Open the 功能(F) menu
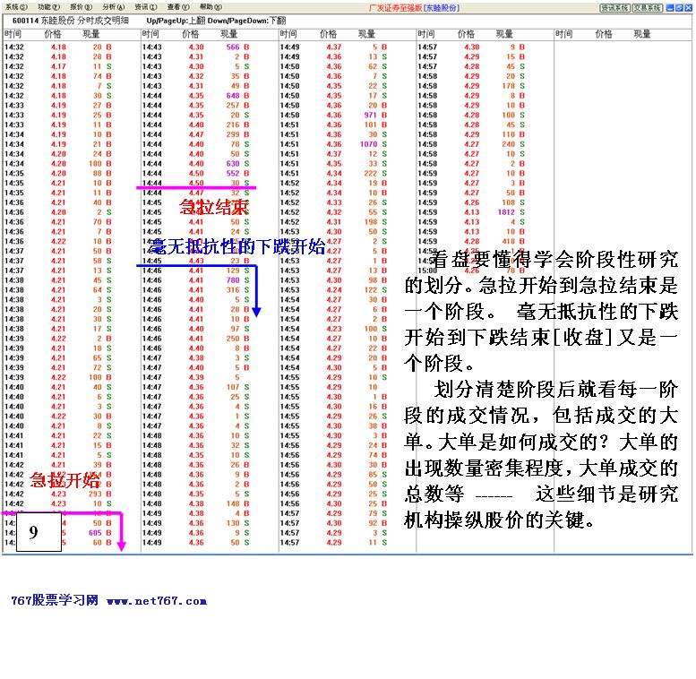 pos(48,7)
